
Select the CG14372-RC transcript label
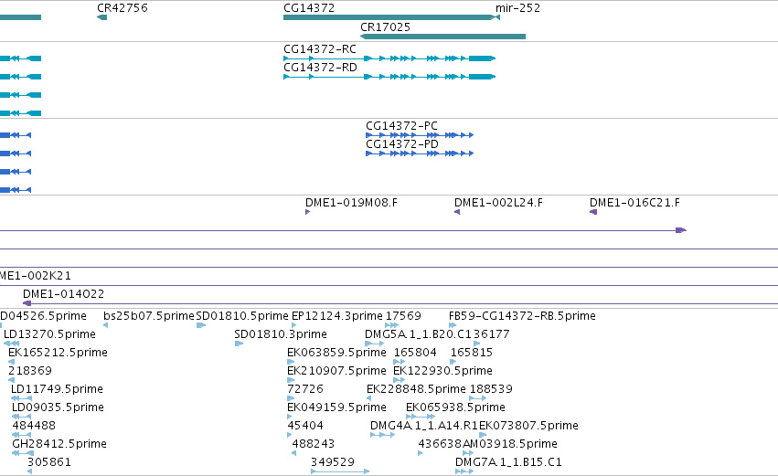(320, 49)
